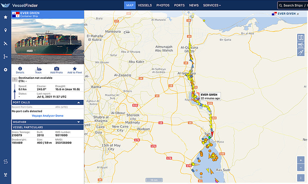
Task: Open the map layers icon
Action: pos(301,37)
